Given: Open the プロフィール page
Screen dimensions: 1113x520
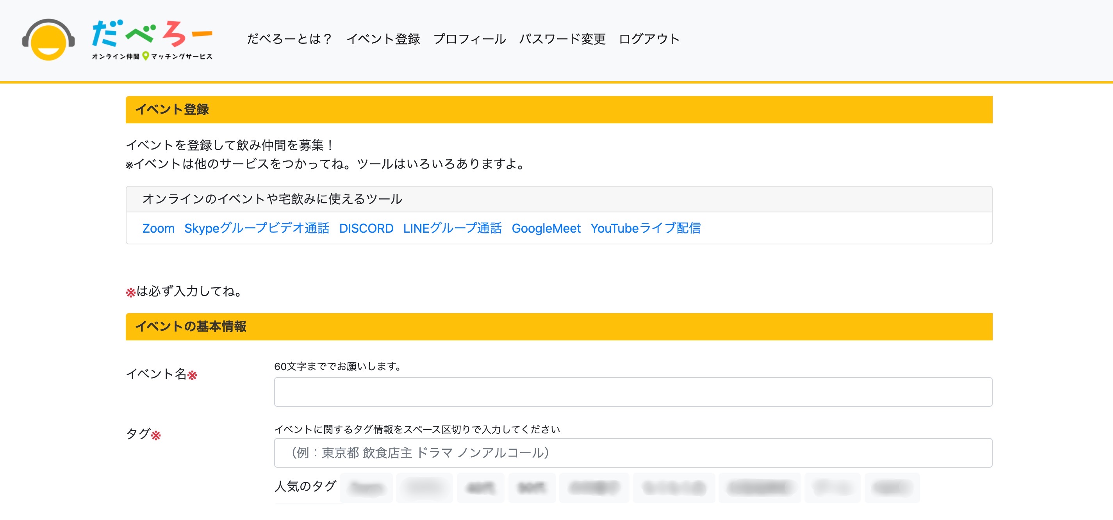Looking at the screenshot, I should [470, 39].
